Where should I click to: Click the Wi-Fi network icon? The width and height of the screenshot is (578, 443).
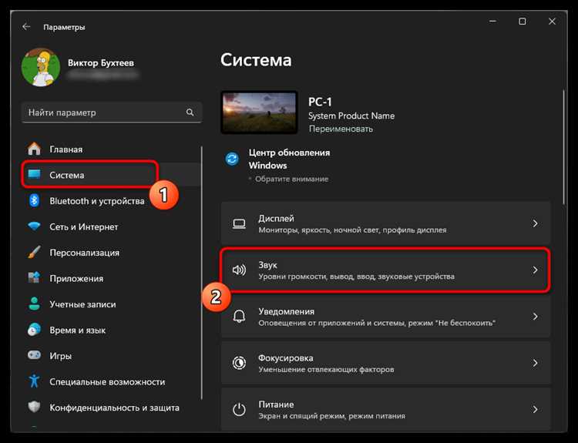click(34, 227)
